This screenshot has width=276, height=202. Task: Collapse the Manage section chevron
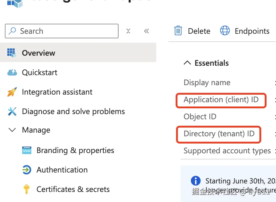(x=12, y=130)
